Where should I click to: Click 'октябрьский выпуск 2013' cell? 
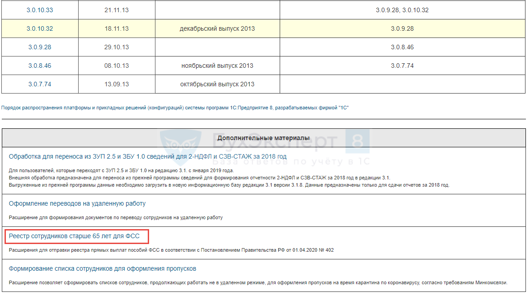pyautogui.click(x=217, y=84)
